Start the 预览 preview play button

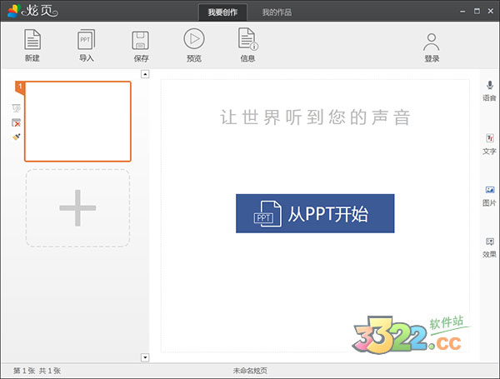194,45
